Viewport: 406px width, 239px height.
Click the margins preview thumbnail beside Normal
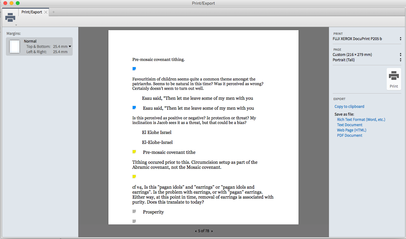(14, 46)
